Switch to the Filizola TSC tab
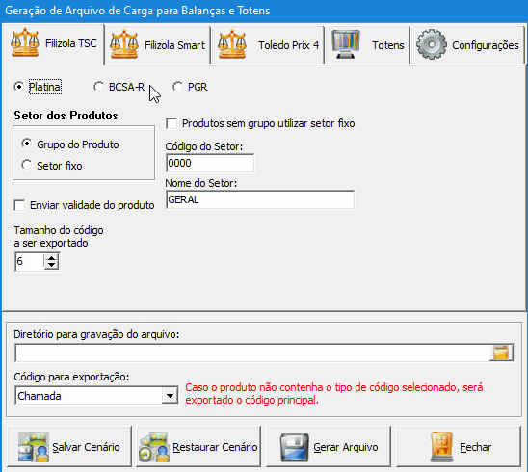The image size is (528, 472). coord(54,43)
